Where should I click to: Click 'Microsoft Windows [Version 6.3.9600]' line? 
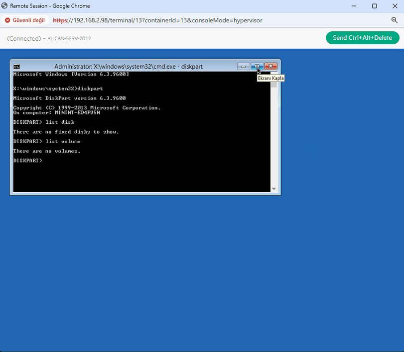[71, 74]
